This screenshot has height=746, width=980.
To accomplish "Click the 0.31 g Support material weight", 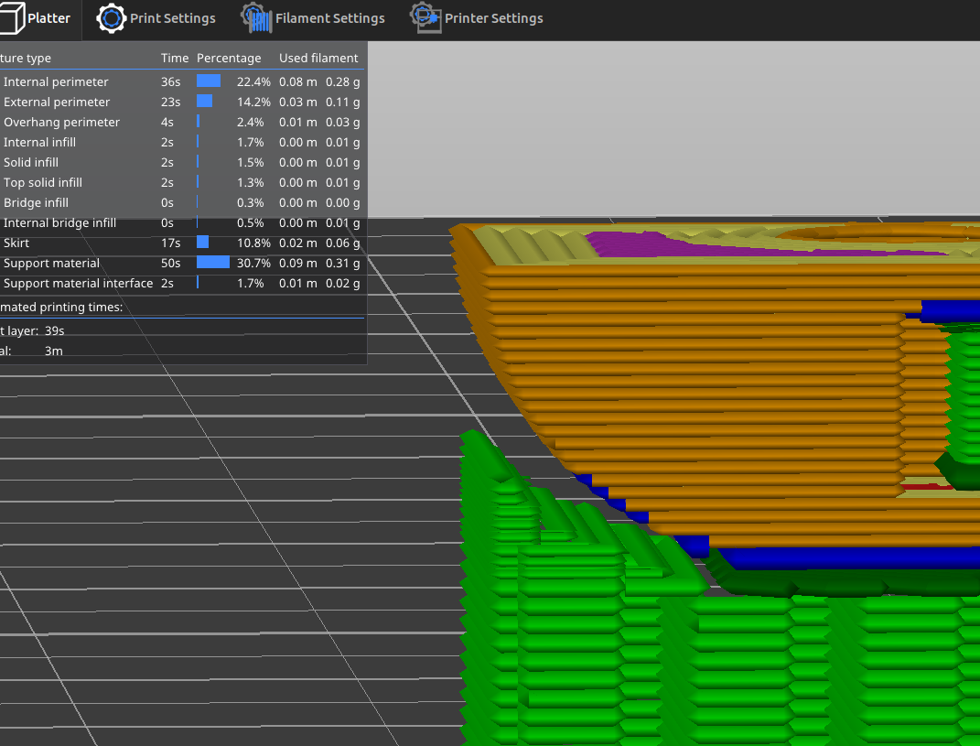I will click(342, 264).
